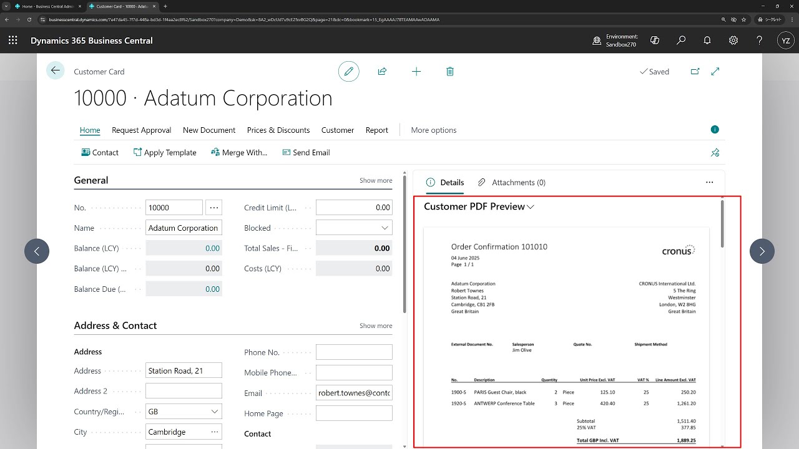The width and height of the screenshot is (799, 449).
Task: Show more General fields
Action: (x=376, y=180)
